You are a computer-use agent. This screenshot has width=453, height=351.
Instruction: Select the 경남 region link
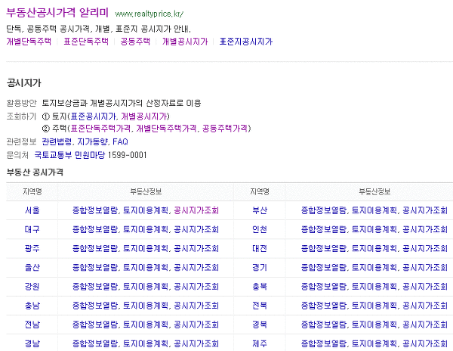[32, 343]
